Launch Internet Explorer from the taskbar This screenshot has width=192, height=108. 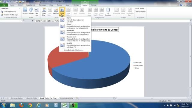[x=39, y=105]
